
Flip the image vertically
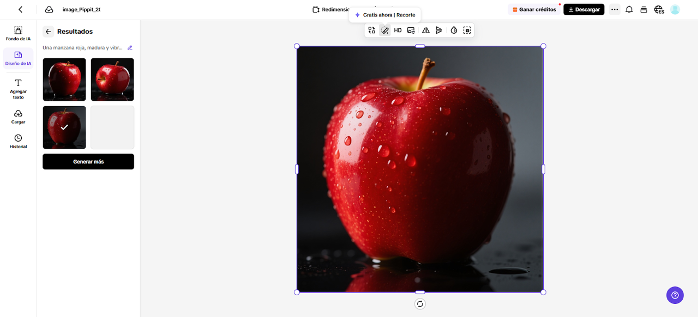point(439,31)
